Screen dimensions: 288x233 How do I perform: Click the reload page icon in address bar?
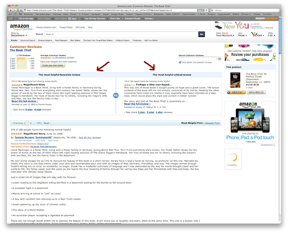(207, 10)
